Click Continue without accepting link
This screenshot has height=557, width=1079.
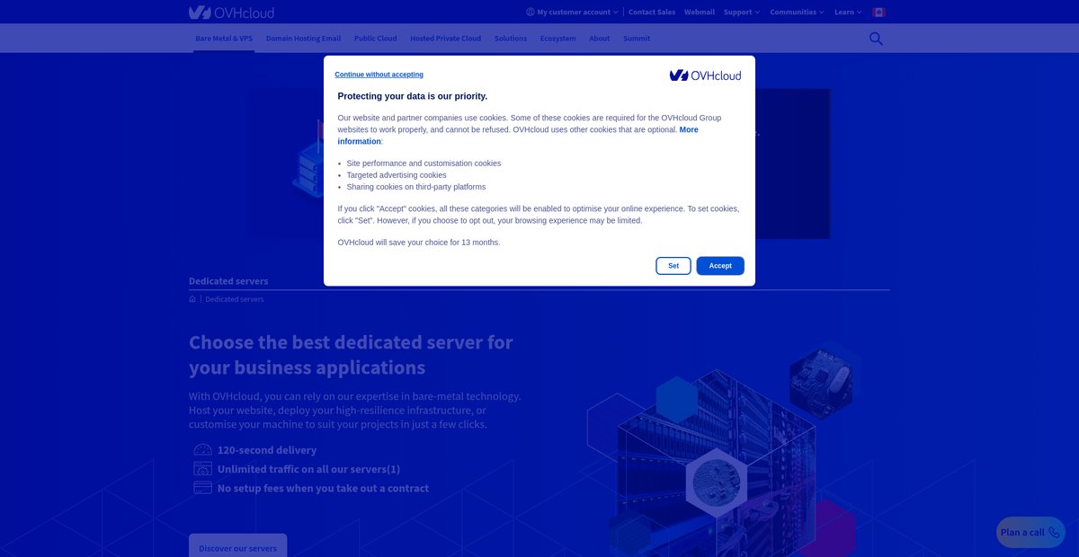(x=379, y=75)
